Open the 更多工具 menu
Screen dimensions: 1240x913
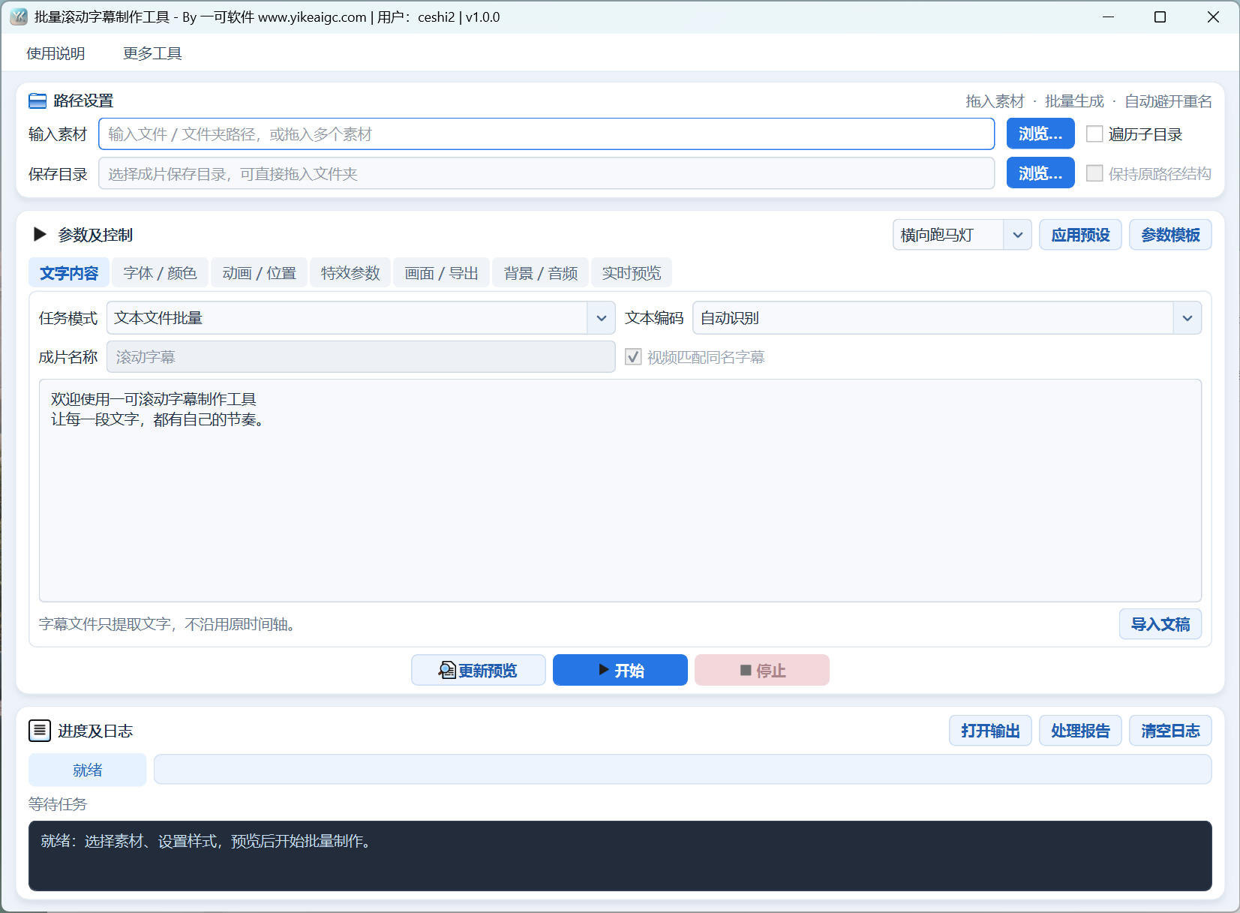pos(152,53)
